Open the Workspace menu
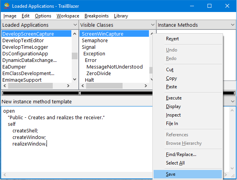The height and width of the screenshot is (180, 237). 67,16
